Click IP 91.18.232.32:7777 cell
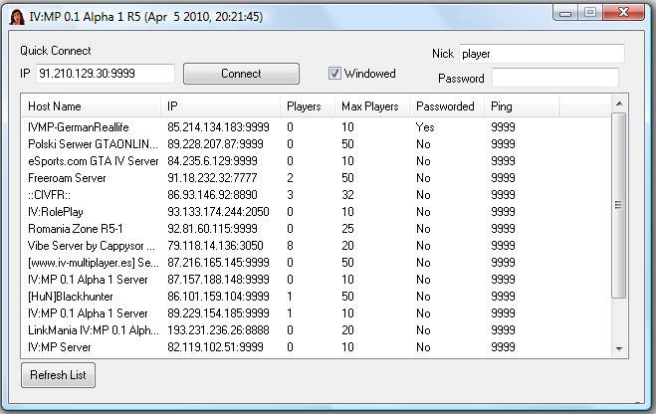Viewport: 656px width, 414px height. (x=212, y=178)
